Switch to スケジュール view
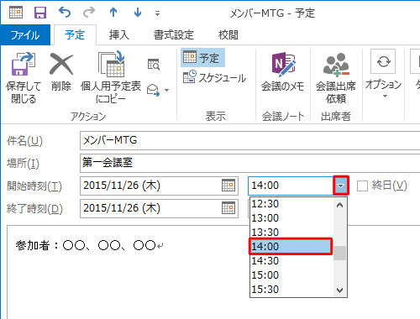The width and height of the screenshot is (420, 319). tap(214, 77)
